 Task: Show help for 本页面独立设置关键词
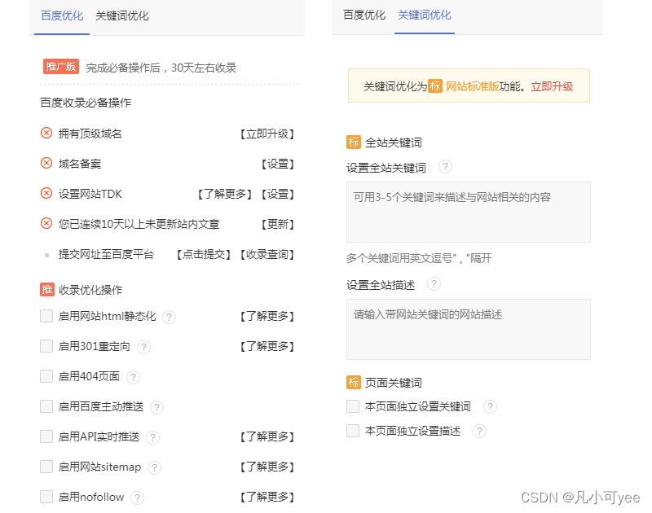tap(490, 406)
